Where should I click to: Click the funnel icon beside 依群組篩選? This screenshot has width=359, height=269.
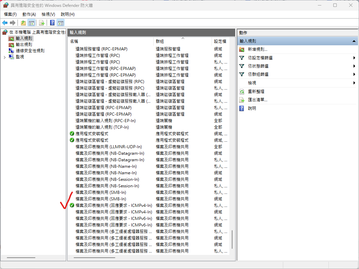(242, 74)
